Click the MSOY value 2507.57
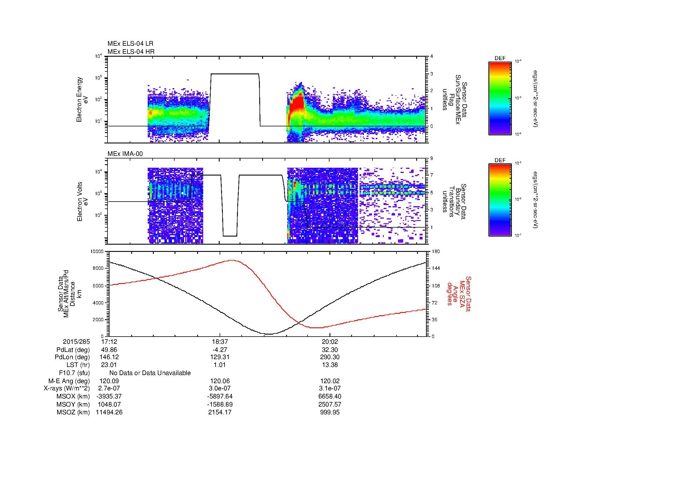This screenshot has height=478, width=676. pyautogui.click(x=330, y=404)
